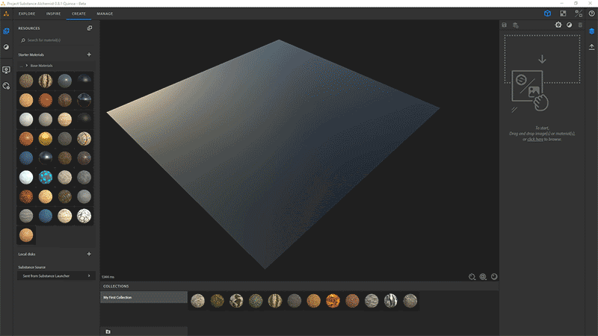Add a folder to Local disks
The image size is (598, 336).
click(x=89, y=254)
